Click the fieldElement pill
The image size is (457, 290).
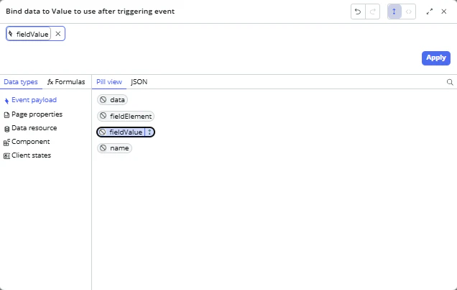coord(126,116)
